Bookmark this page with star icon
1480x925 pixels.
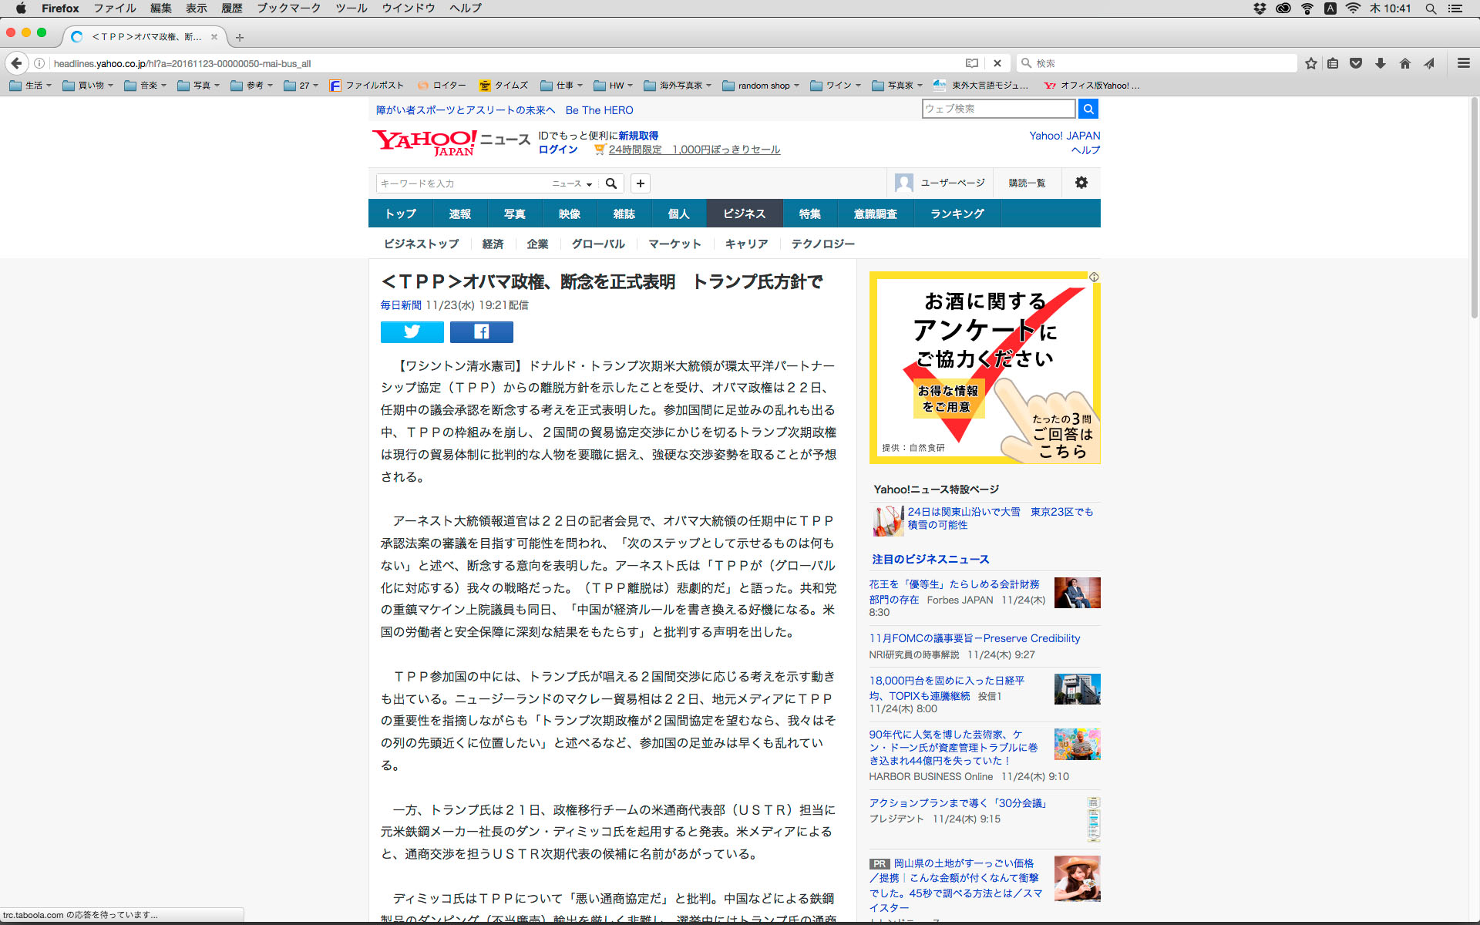[x=1310, y=63]
